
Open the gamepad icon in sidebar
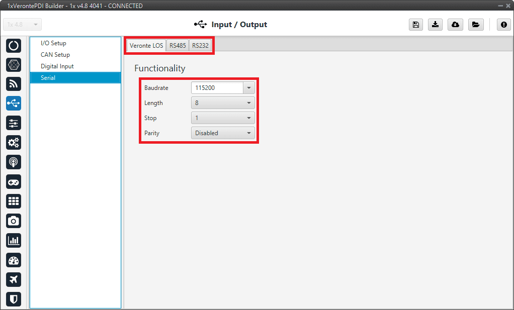[14, 182]
